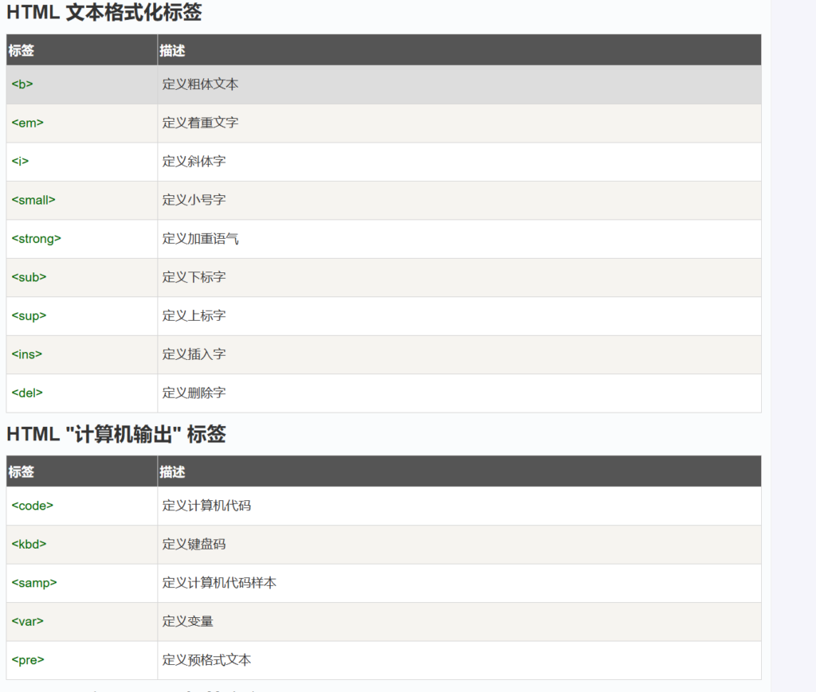Click the HTML "计算机输出" 标签 heading

116,434
